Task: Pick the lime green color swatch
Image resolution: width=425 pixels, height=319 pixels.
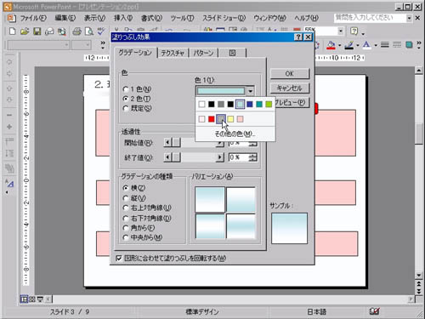Action: (x=269, y=105)
